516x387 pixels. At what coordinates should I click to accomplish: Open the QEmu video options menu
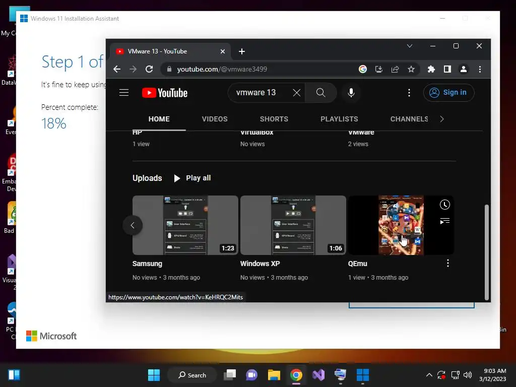coord(447,263)
